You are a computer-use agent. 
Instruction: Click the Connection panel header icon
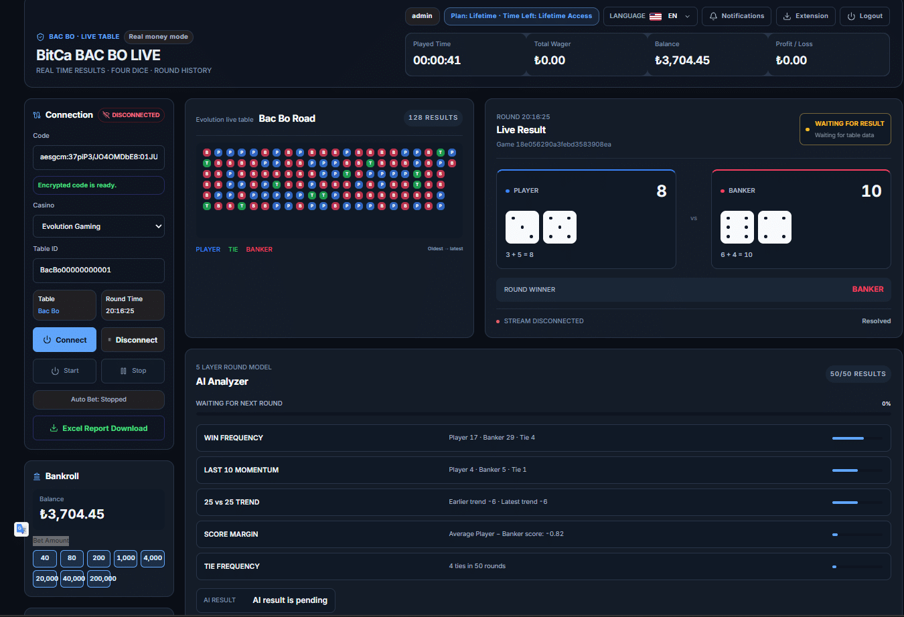[x=37, y=115]
